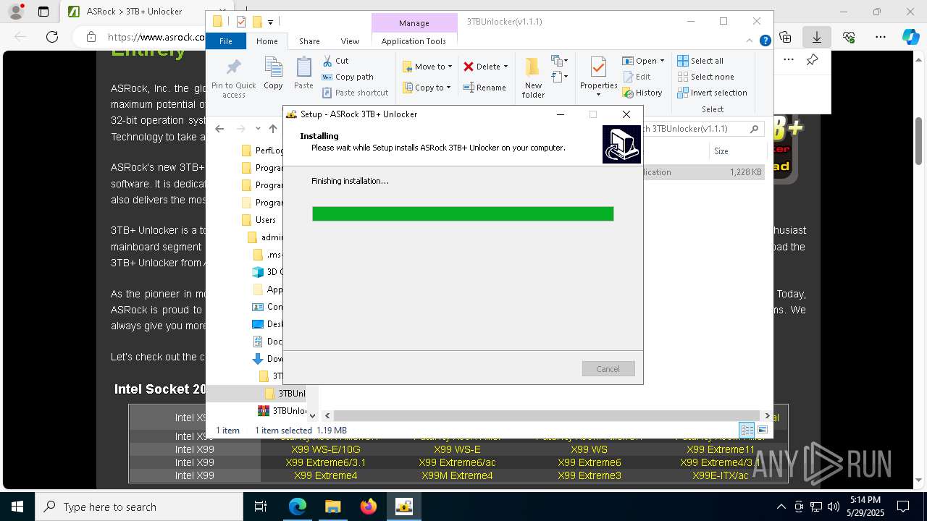Click Paste shortcut in ribbon
Screen dimensions: 927x521
355,93
